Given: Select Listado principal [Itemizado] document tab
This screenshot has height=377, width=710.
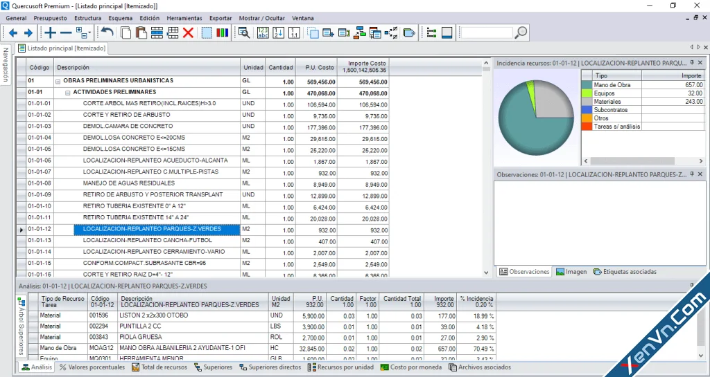Looking at the screenshot, I should (62, 48).
